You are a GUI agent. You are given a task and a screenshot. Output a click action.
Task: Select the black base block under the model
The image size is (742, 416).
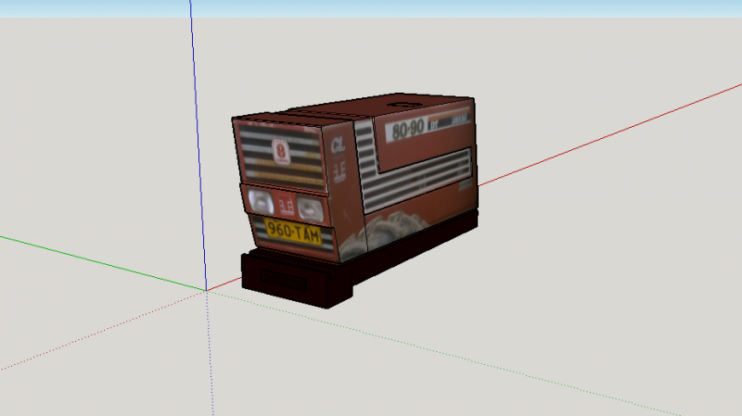(297, 282)
